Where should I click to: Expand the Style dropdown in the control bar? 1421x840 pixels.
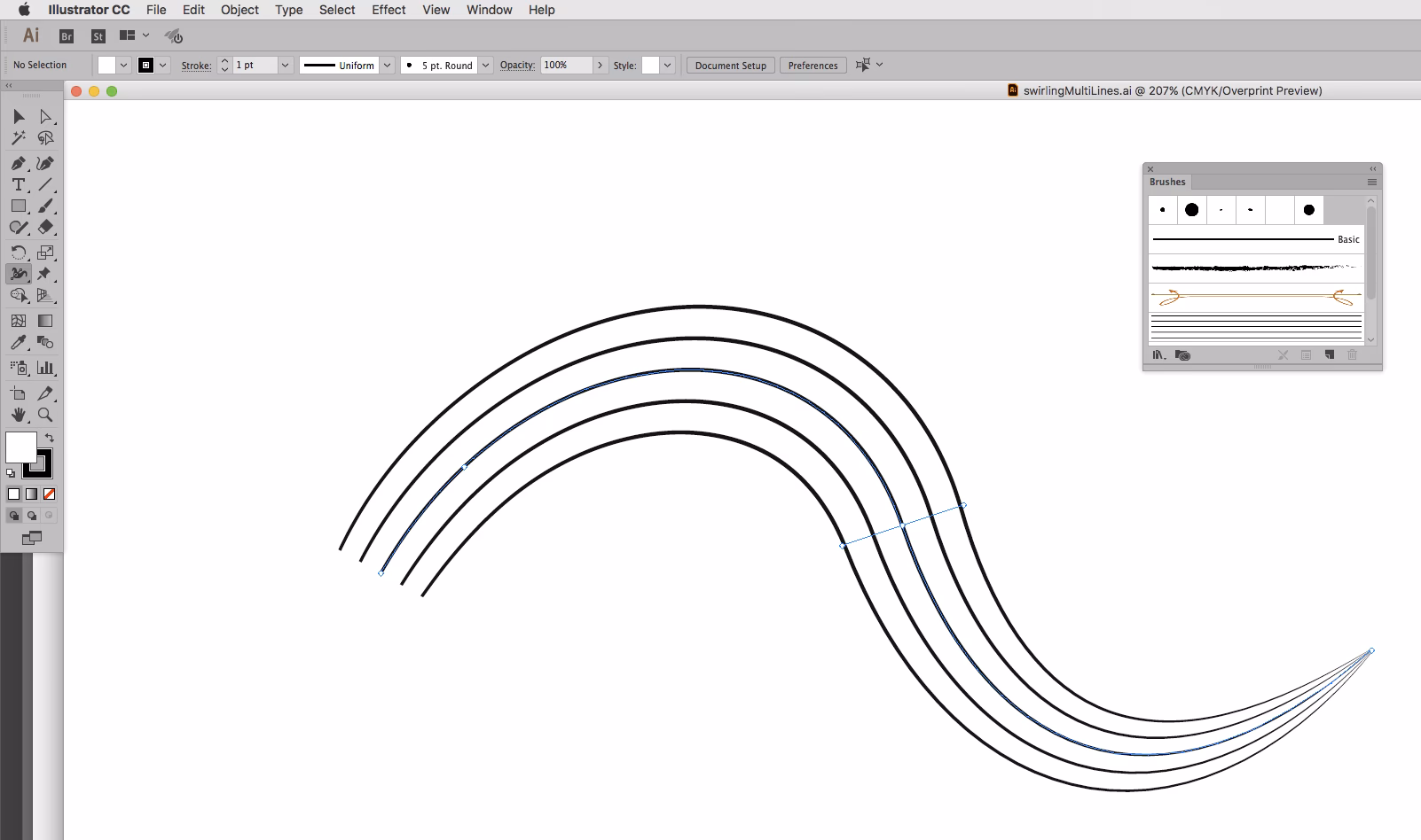click(x=666, y=65)
